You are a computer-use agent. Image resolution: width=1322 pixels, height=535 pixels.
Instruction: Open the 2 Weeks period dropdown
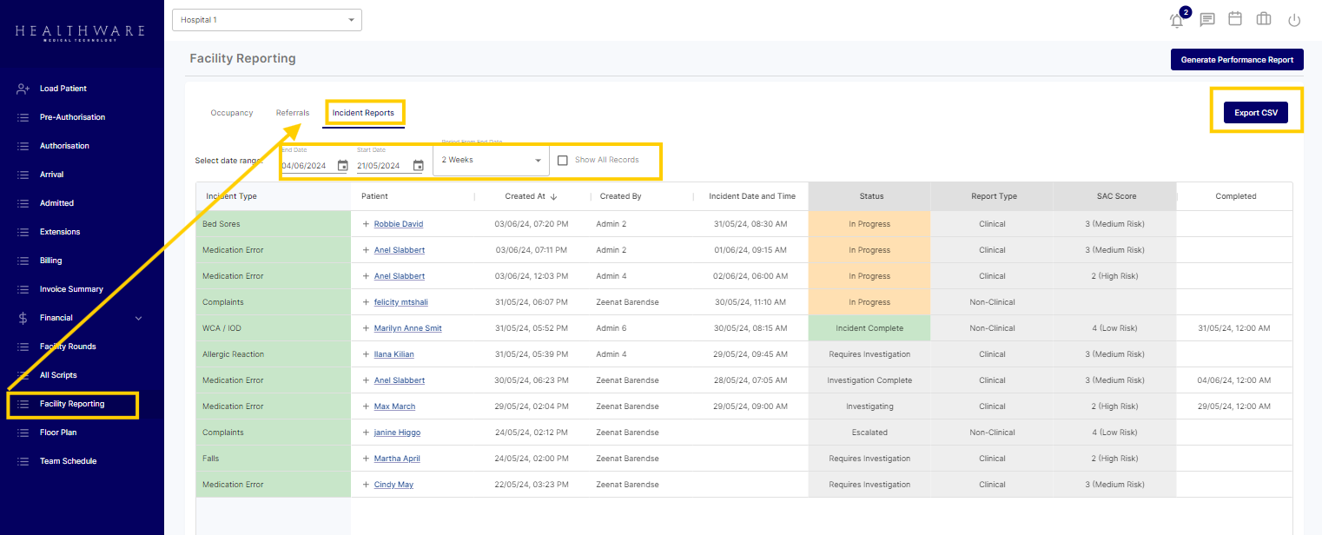pos(491,160)
